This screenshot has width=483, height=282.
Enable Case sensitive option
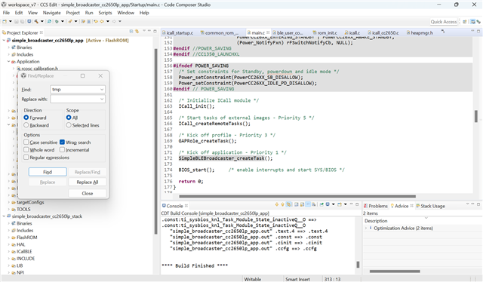coord(26,143)
